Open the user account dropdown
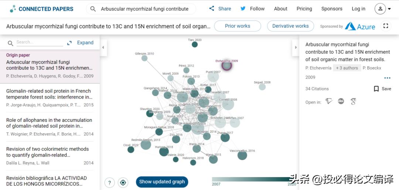Image resolution: width=399 pixels, height=190 pixels. [x=383, y=9]
